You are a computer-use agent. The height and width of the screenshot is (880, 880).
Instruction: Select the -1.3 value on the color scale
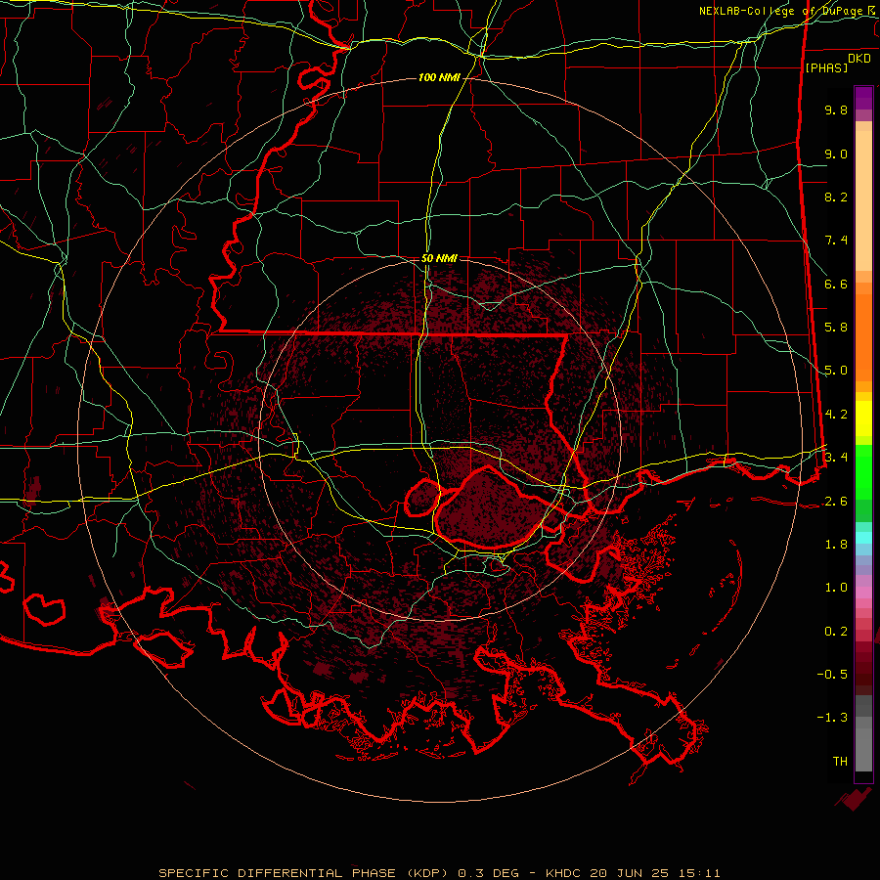click(832, 718)
